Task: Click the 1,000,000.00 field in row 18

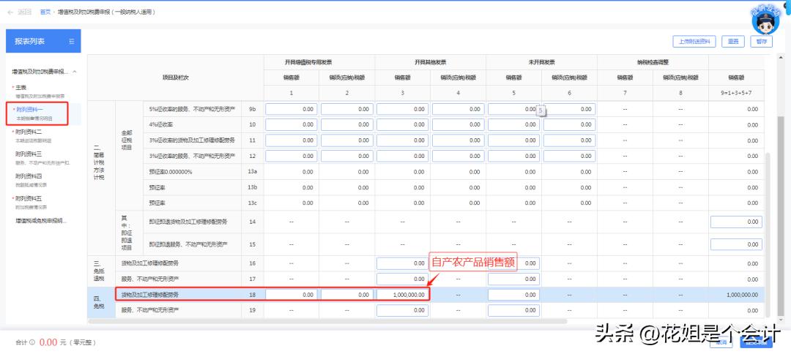Action: 402,295
